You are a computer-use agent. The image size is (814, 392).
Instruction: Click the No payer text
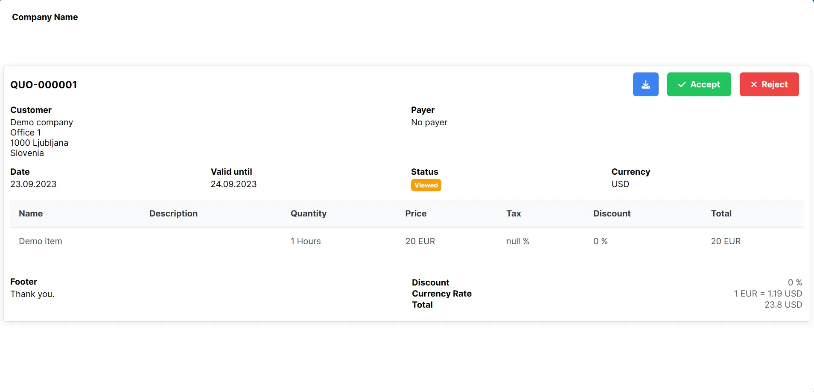click(429, 122)
